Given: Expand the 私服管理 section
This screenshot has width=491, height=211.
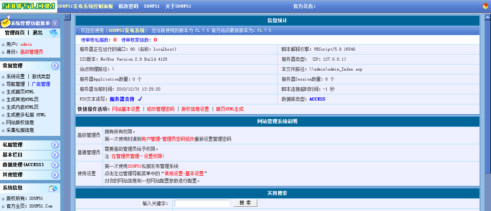Looking at the screenshot, I should (x=55, y=145).
